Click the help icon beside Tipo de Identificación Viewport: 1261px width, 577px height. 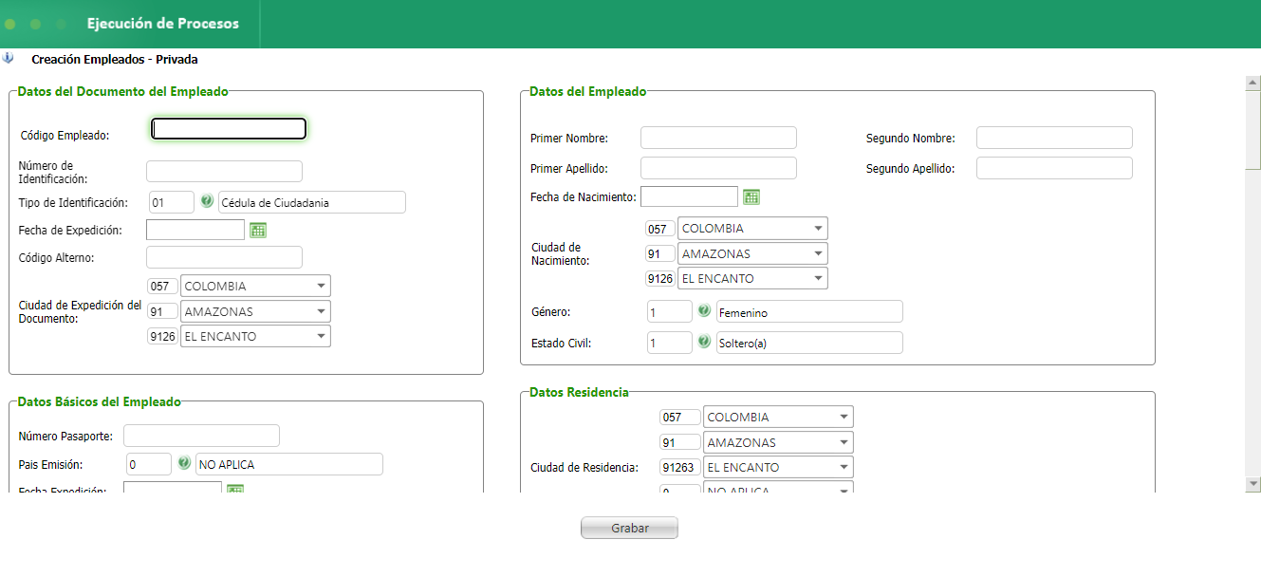pyautogui.click(x=207, y=201)
